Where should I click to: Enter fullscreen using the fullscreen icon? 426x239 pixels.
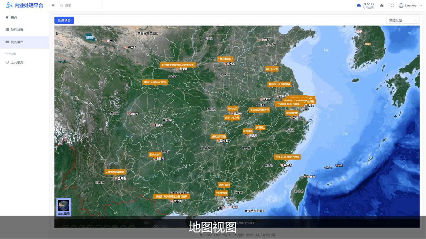tap(392, 5)
